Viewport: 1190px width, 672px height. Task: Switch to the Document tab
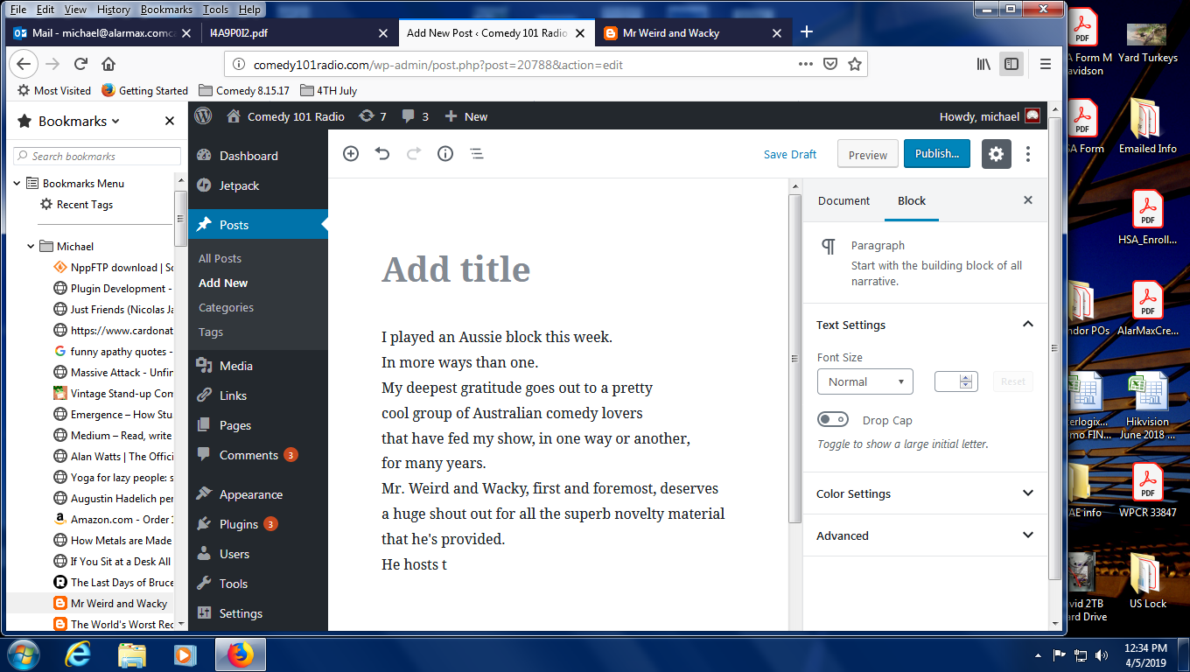[x=843, y=200]
